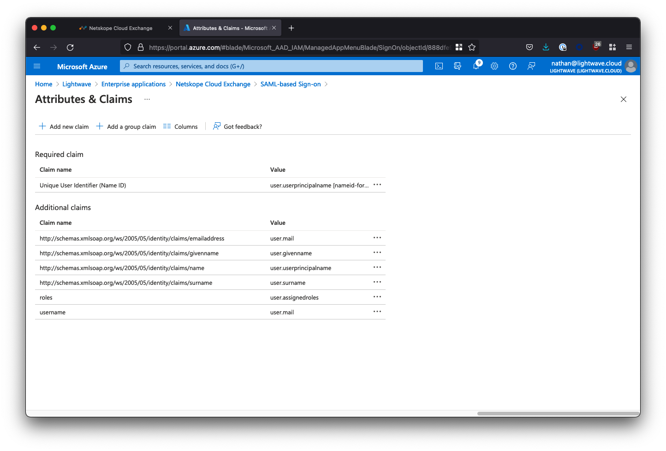The height and width of the screenshot is (451, 666).
Task: Open the Columns selector
Action: pyautogui.click(x=180, y=126)
